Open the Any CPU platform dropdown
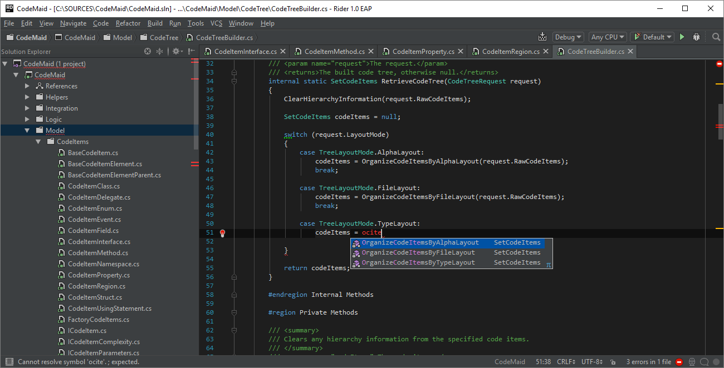 pos(608,37)
